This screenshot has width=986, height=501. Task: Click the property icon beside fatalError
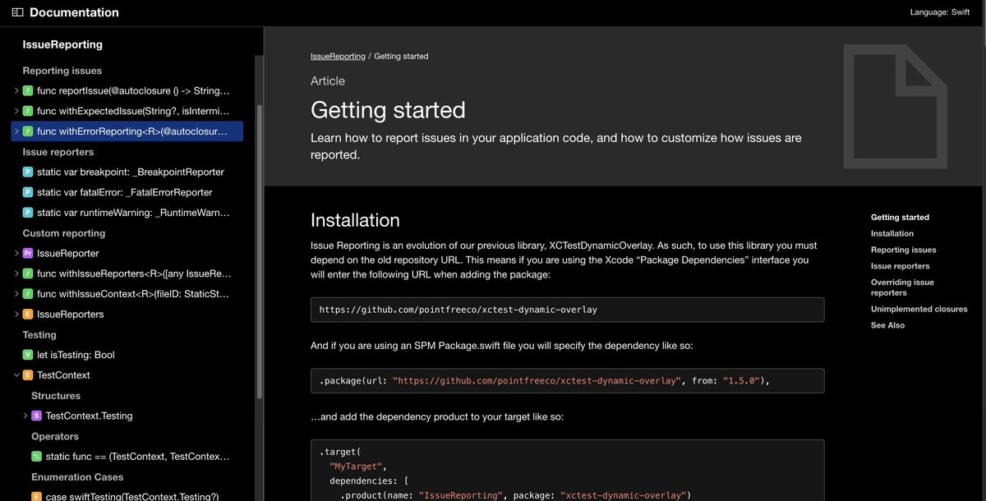[28, 192]
